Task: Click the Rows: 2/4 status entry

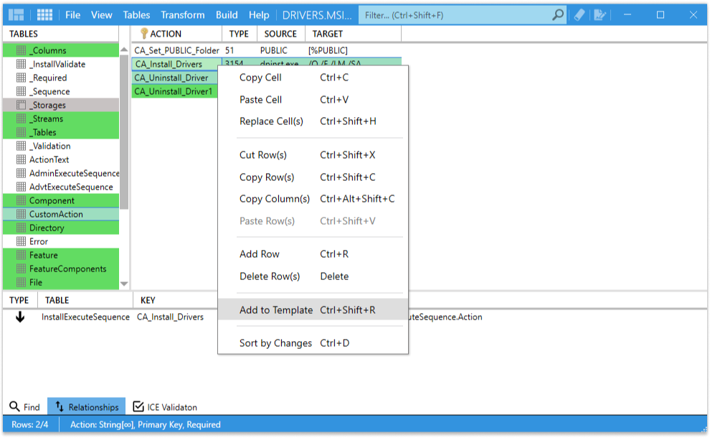Action: [30, 424]
